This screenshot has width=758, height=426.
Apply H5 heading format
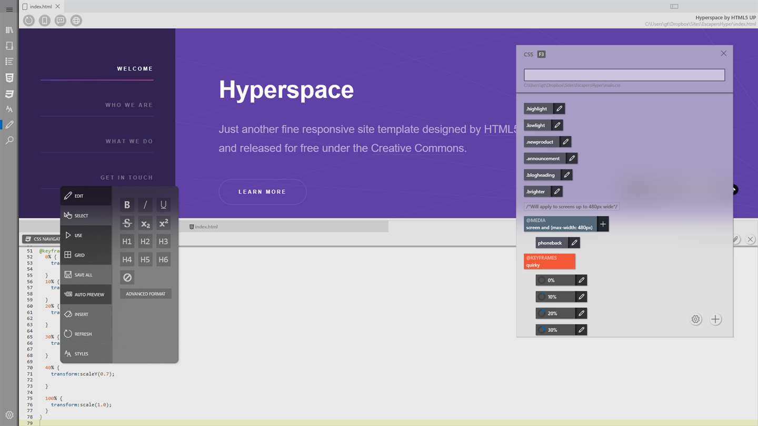145,259
